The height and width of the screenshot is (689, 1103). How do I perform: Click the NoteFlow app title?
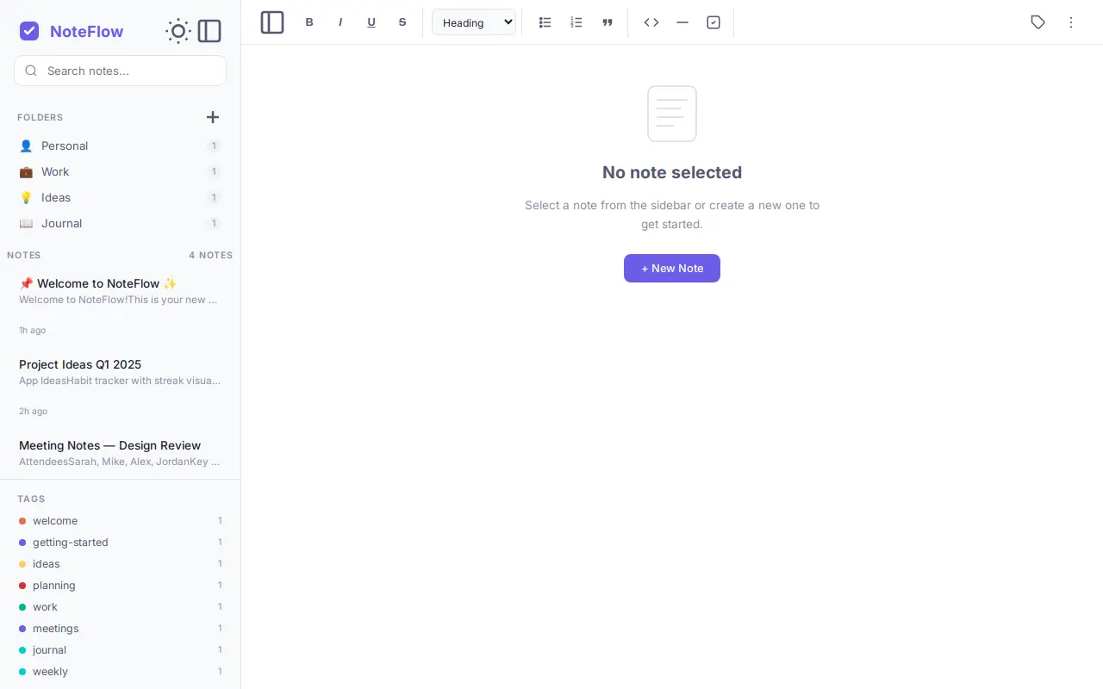[x=86, y=32]
